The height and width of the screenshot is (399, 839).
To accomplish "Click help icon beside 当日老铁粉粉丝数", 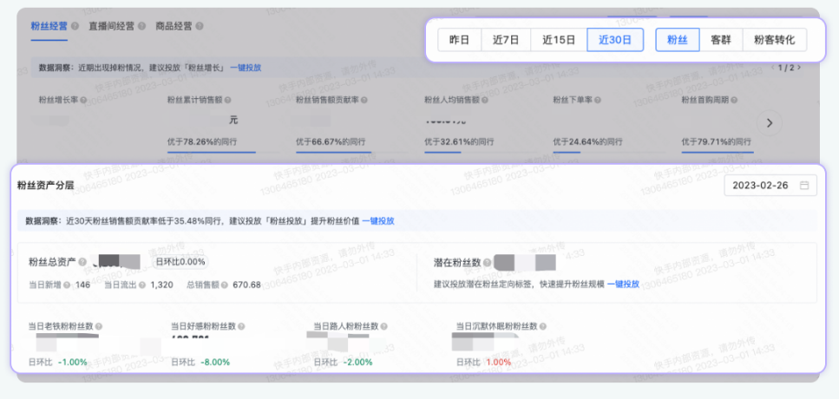I will 99,326.
